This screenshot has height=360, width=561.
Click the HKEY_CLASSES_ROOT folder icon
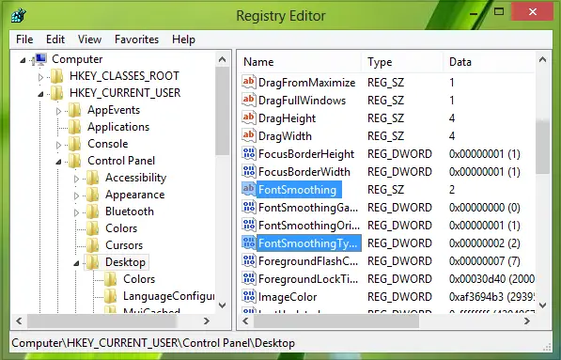click(x=57, y=76)
